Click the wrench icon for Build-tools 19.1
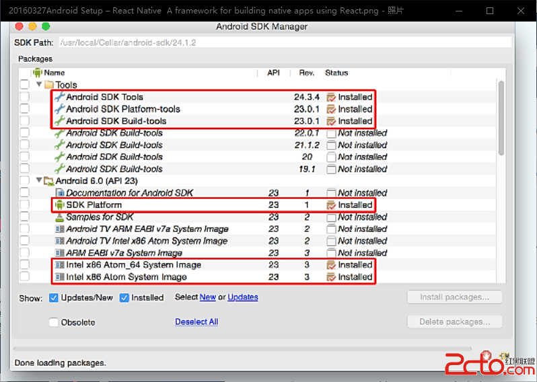 [60, 169]
